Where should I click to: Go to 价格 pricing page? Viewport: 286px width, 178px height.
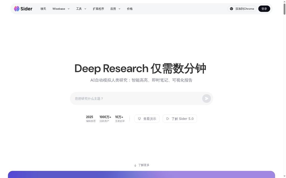point(130,9)
